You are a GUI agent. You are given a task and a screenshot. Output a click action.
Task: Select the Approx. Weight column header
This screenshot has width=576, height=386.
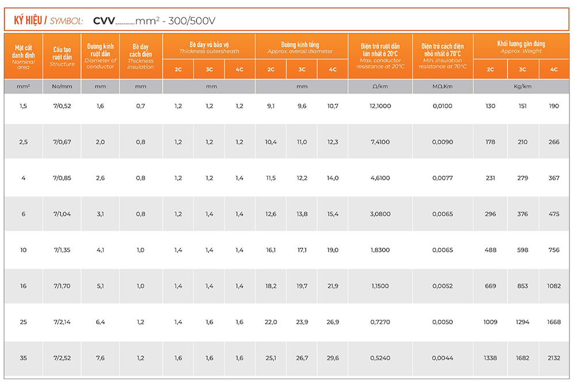[x=522, y=47]
